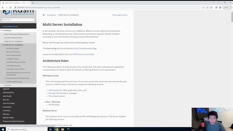Viewport: 233px width, 131px height.
Task: Click the padlock site info icon
Action: (15, 7)
